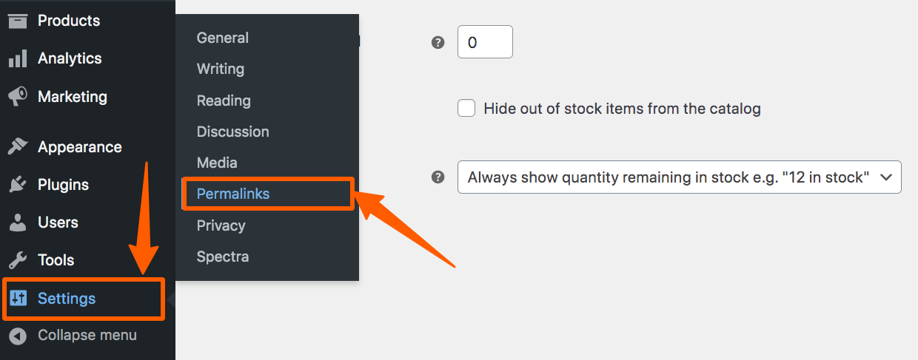
Task: Click the Settings sliders icon
Action: pos(18,299)
